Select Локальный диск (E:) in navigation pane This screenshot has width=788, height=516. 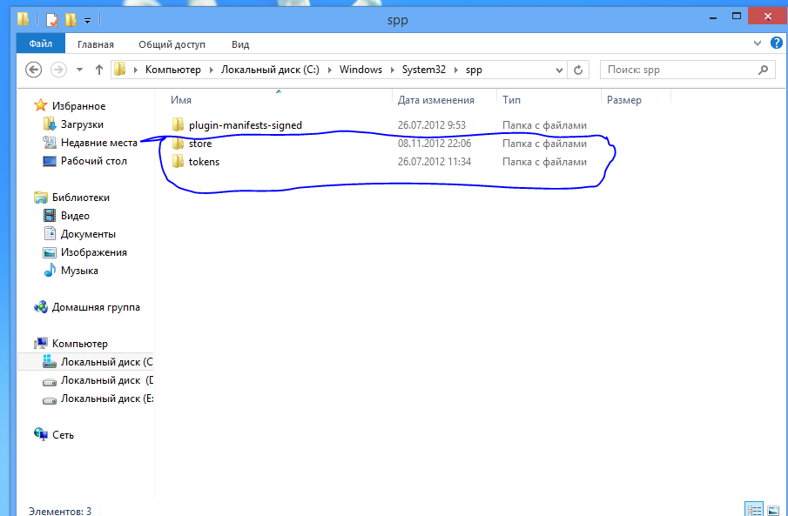coord(106,399)
